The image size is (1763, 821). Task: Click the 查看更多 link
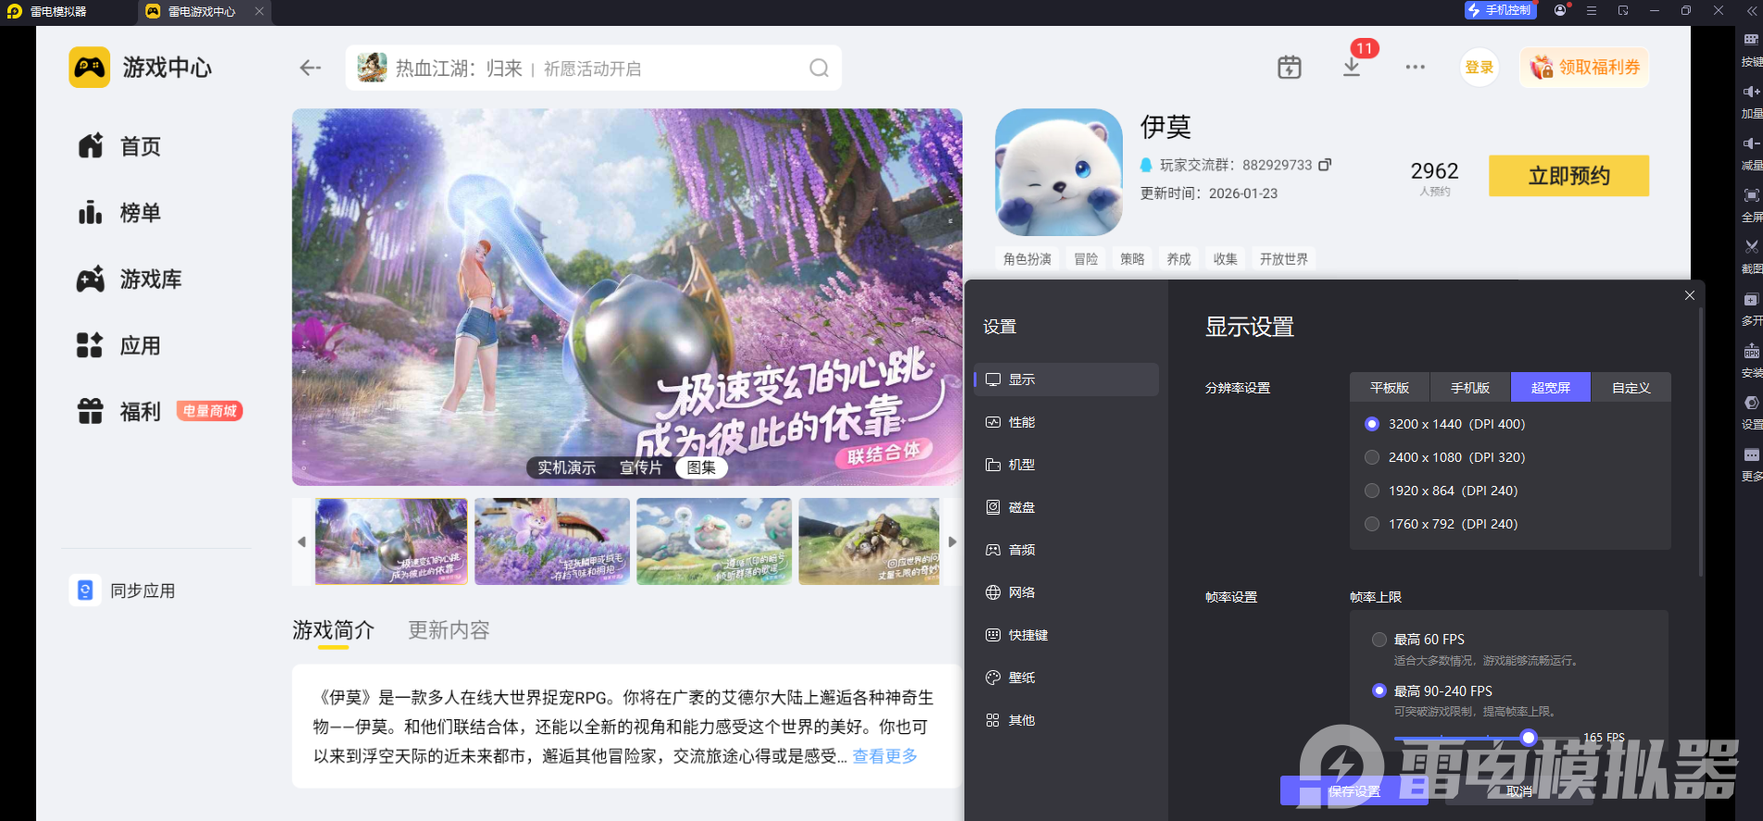tap(885, 756)
